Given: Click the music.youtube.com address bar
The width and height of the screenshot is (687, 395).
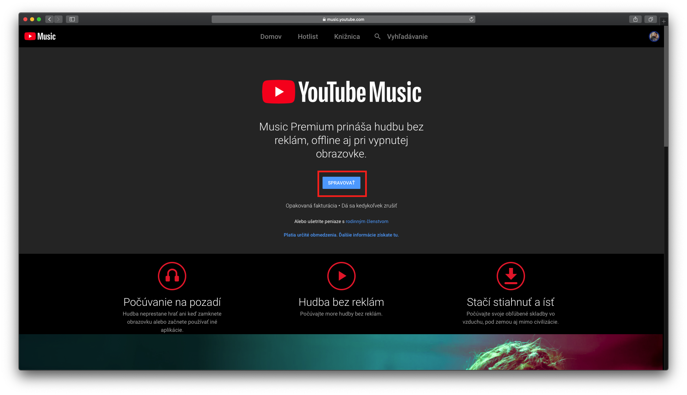Looking at the screenshot, I should point(343,19).
